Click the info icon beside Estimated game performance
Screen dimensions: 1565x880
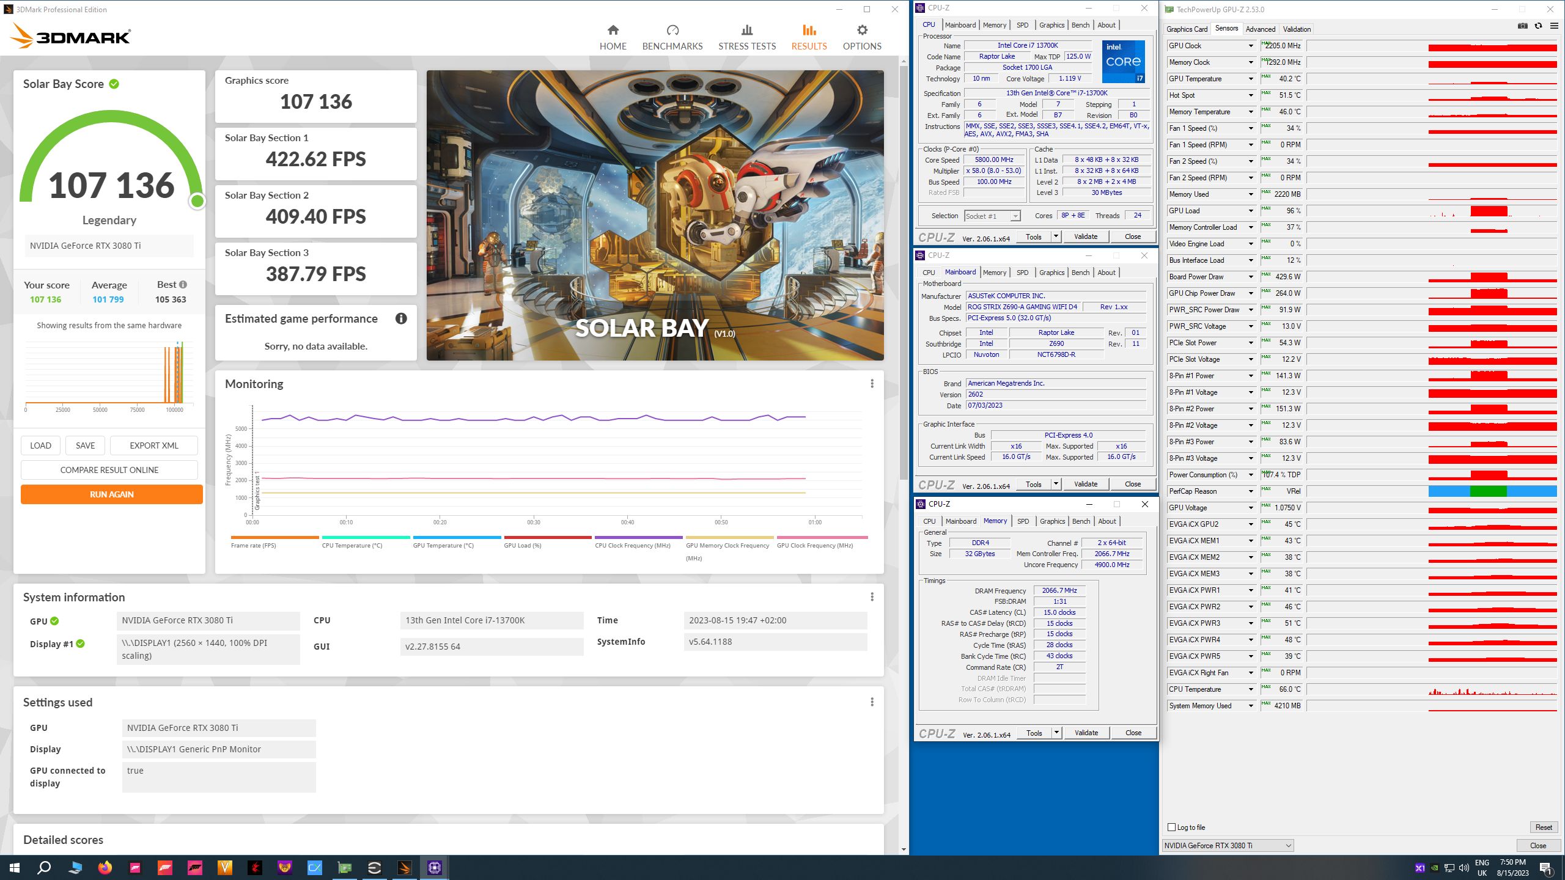click(x=401, y=318)
